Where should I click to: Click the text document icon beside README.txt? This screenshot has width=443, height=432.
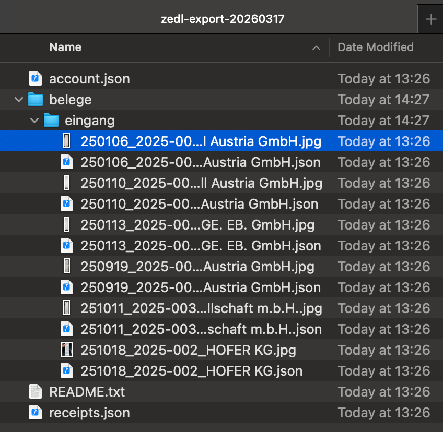click(x=35, y=391)
